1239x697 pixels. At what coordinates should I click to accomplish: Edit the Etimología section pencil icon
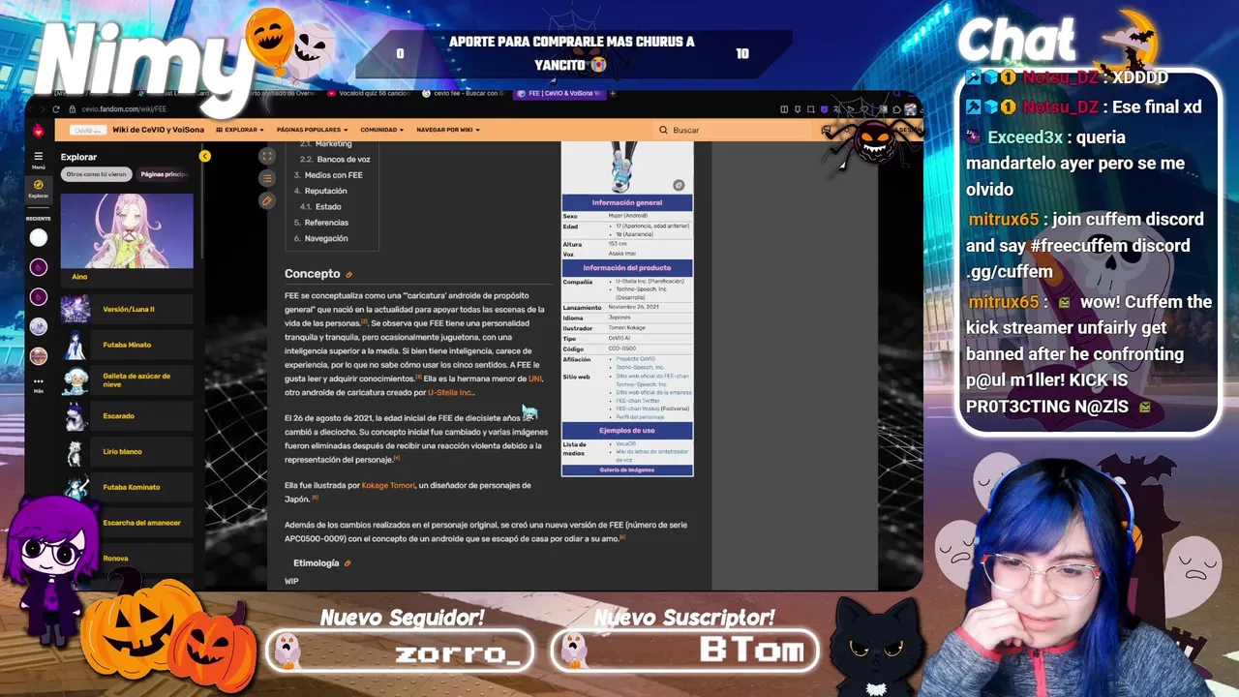348,563
